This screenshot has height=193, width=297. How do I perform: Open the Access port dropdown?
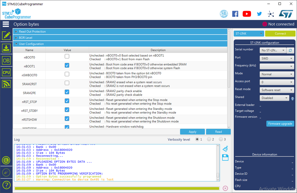277,82
